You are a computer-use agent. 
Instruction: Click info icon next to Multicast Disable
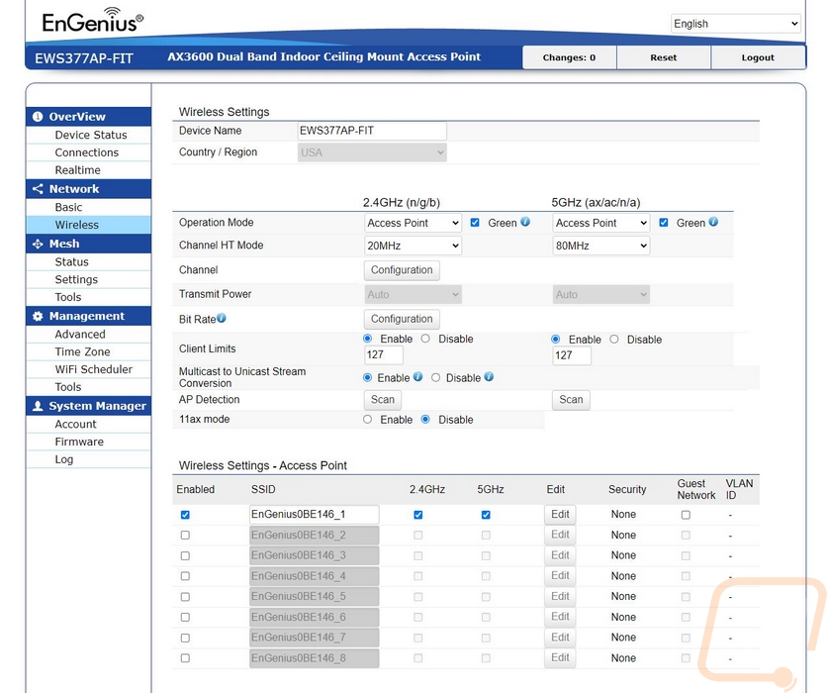[489, 377]
